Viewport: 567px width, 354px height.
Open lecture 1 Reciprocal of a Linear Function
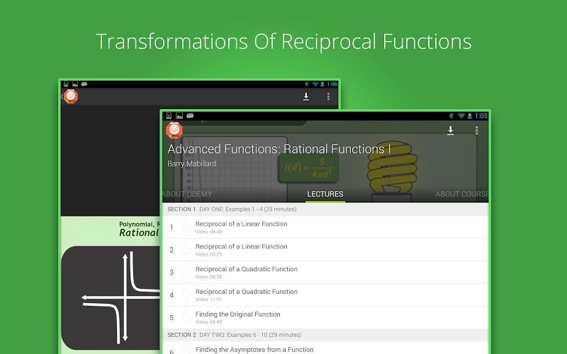pos(325,227)
